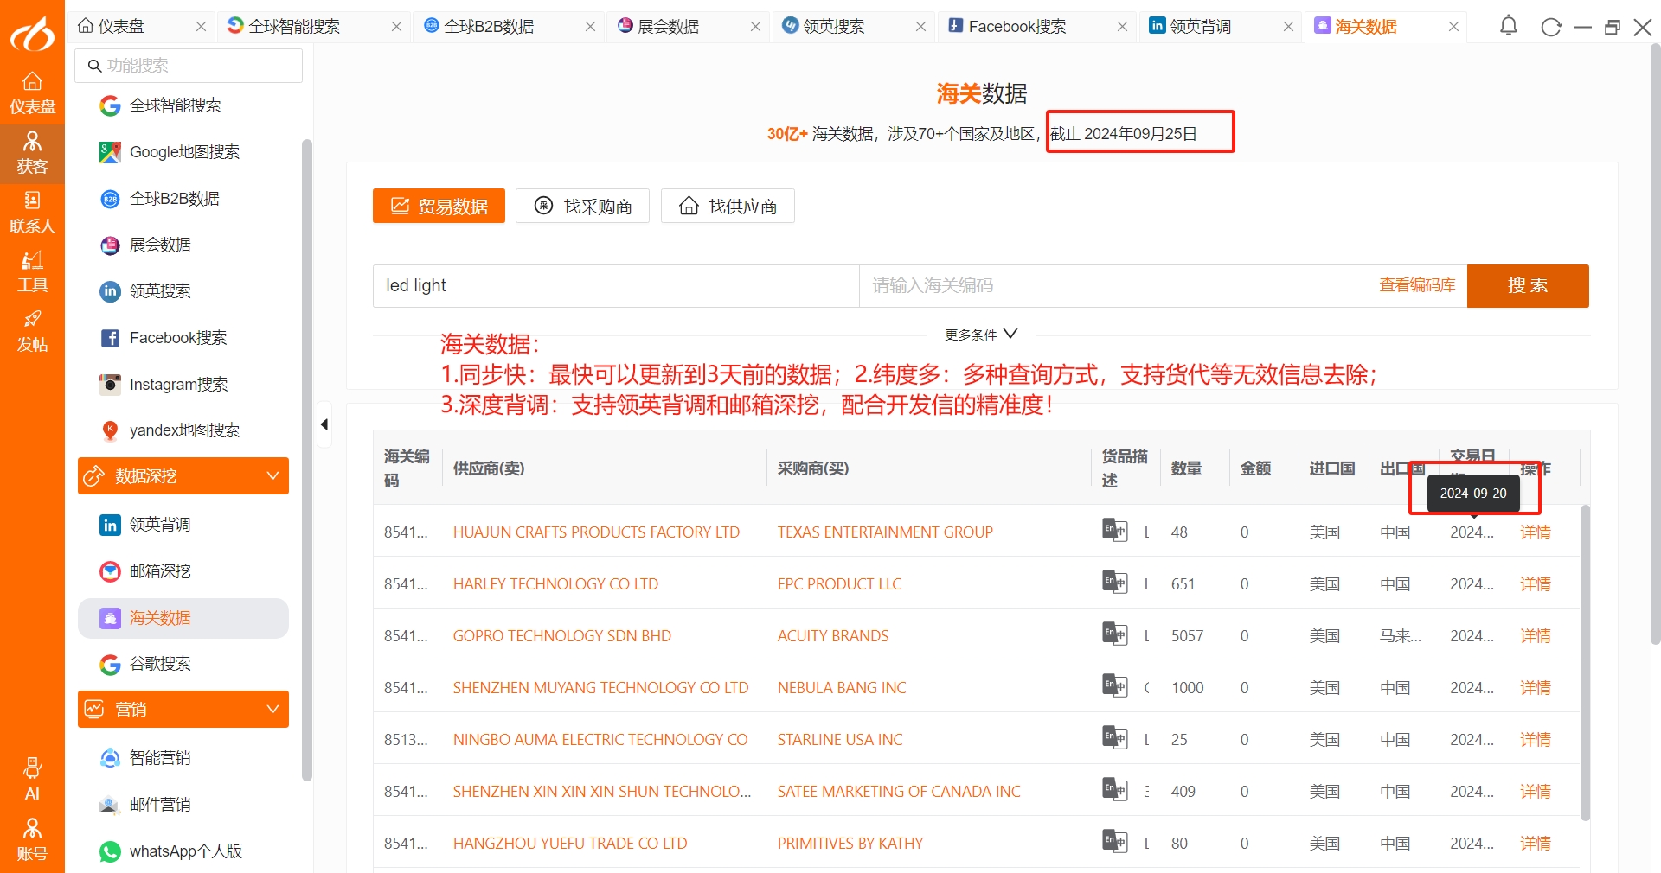The width and height of the screenshot is (1661, 873).
Task: Translate description for HUAJUN CRAFTS row
Action: click(1114, 530)
